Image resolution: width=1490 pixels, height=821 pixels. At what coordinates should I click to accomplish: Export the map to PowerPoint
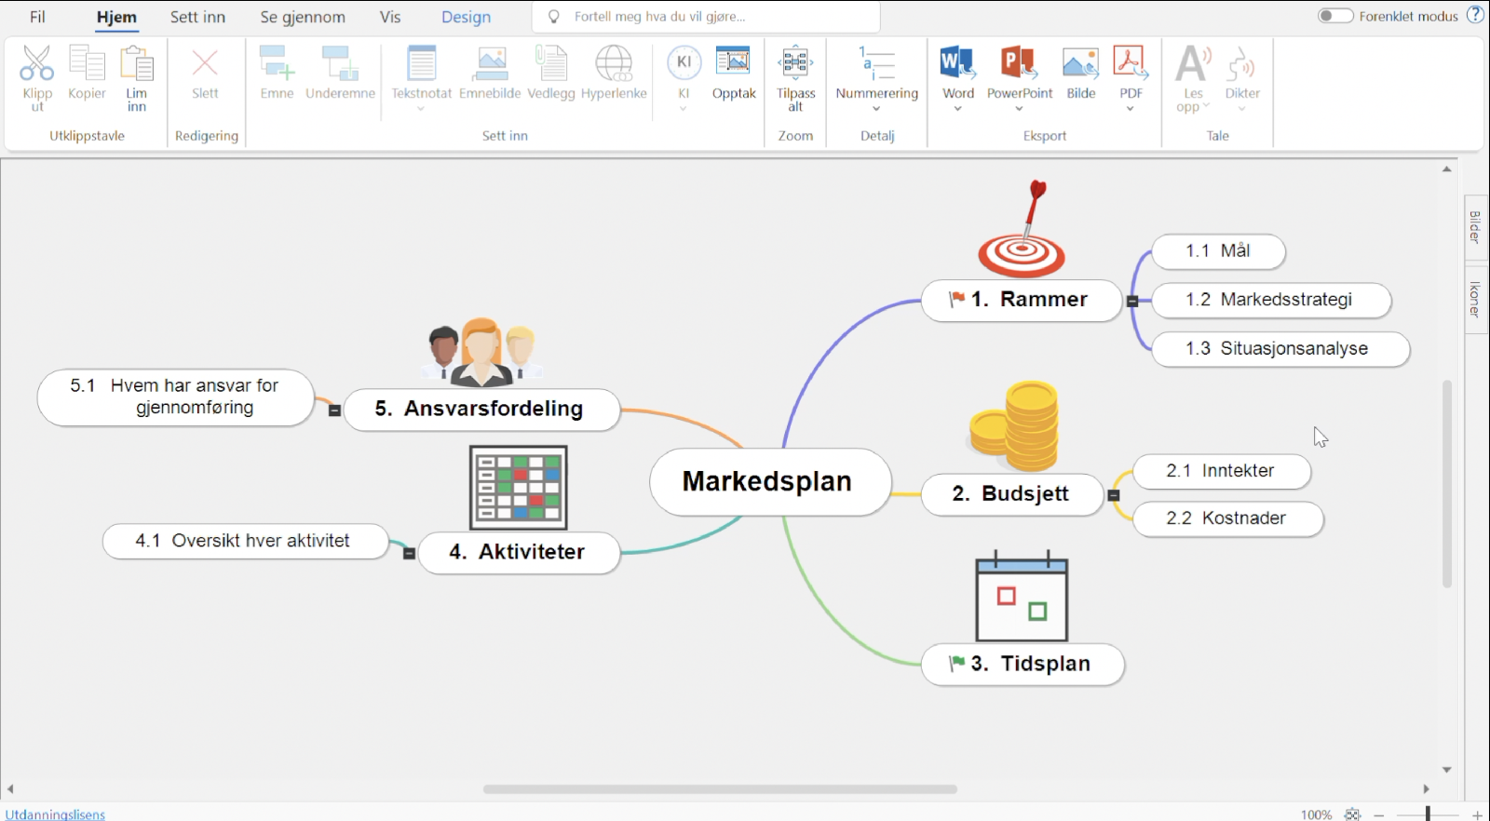click(x=1019, y=64)
